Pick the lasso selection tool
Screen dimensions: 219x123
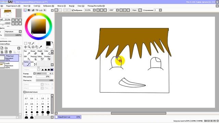(29, 43)
